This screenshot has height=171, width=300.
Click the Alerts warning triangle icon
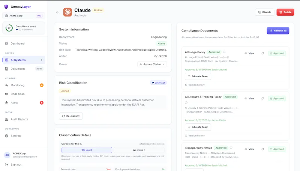6,103
